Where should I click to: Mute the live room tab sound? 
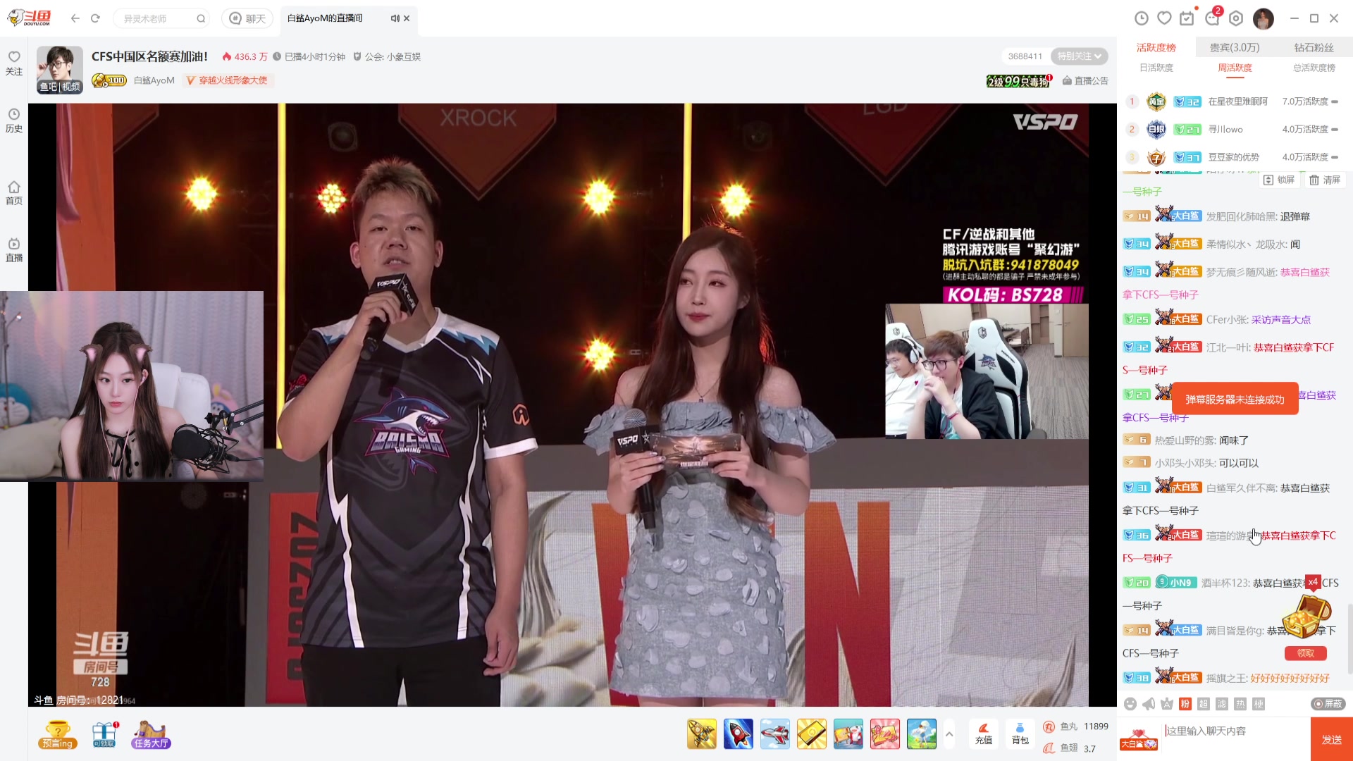pyautogui.click(x=395, y=18)
